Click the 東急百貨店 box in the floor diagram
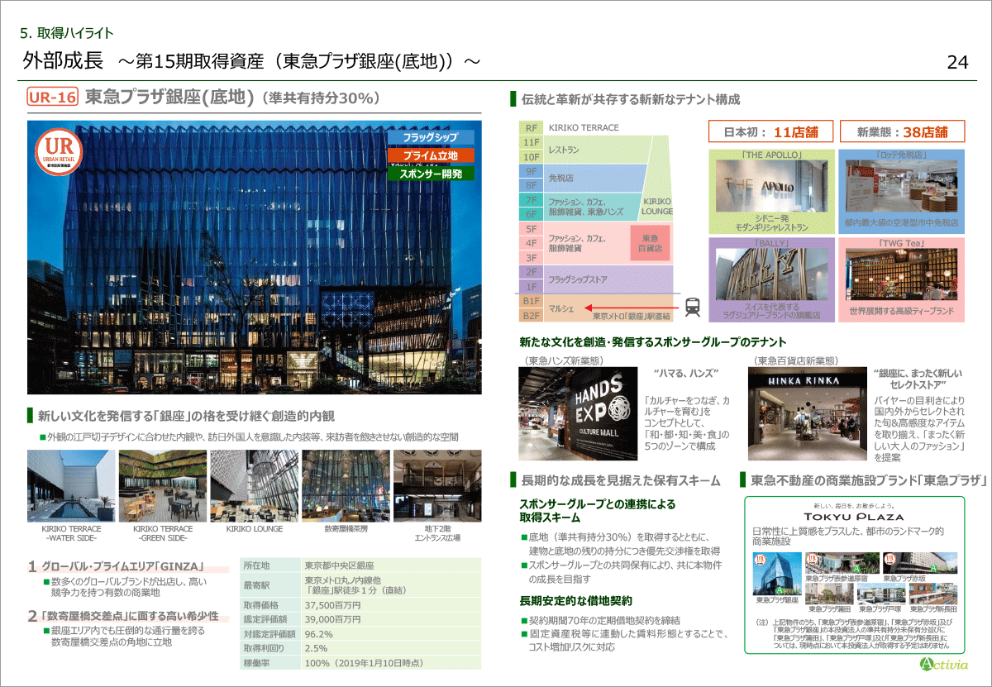Viewport: 992px width, 687px height. (x=650, y=242)
